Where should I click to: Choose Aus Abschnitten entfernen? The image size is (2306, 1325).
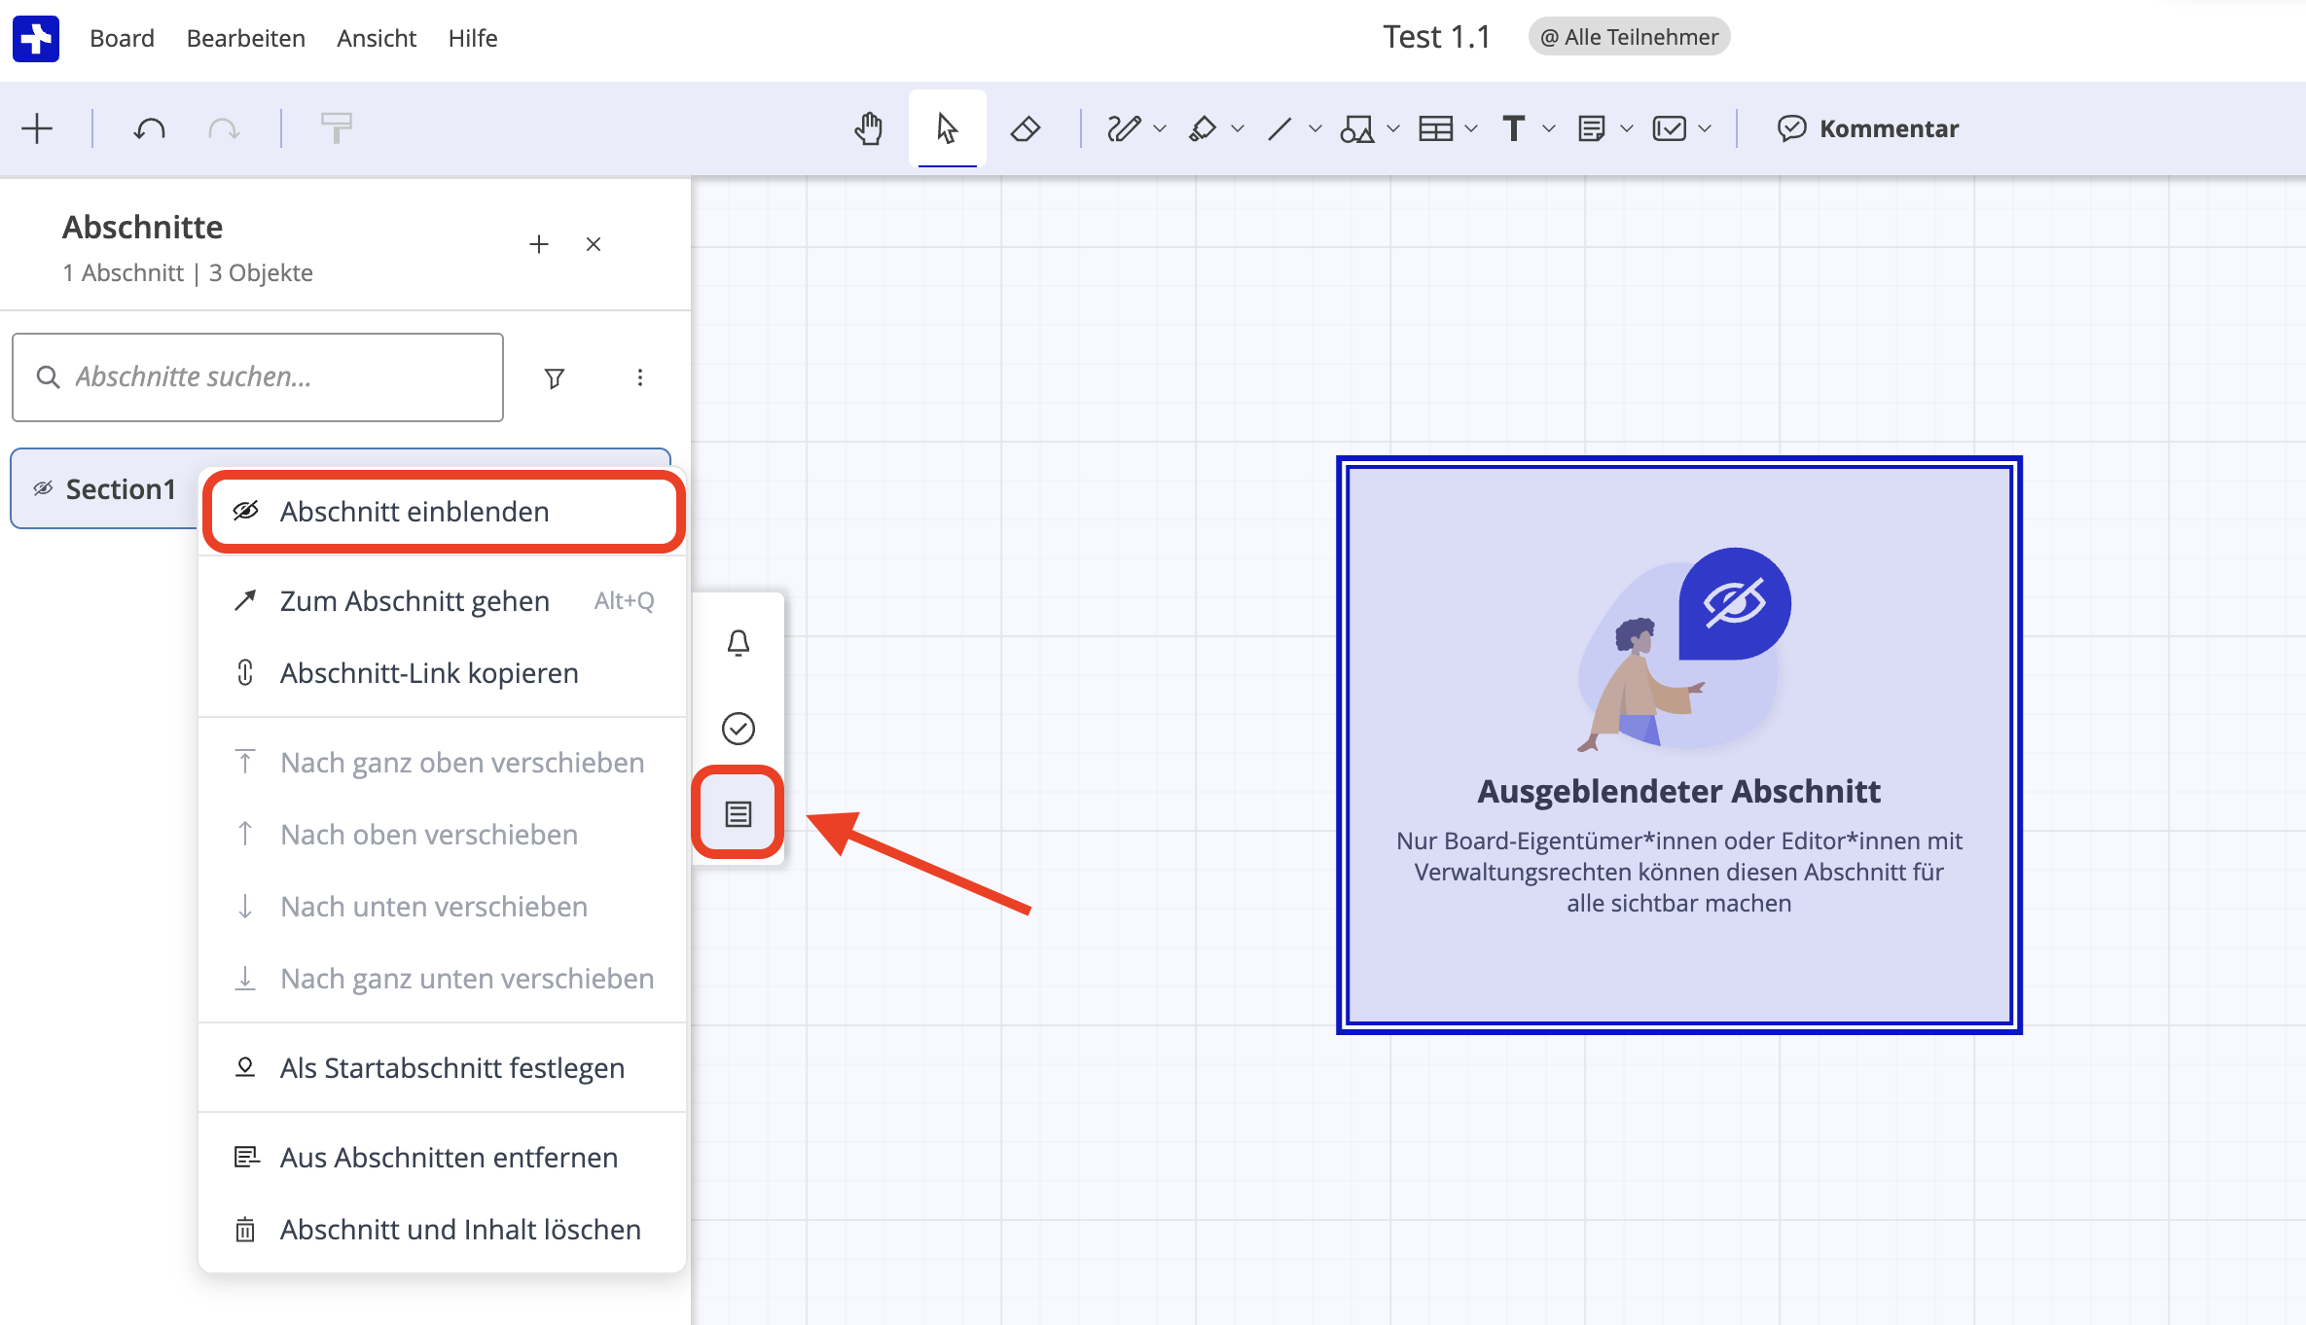[x=444, y=1158]
